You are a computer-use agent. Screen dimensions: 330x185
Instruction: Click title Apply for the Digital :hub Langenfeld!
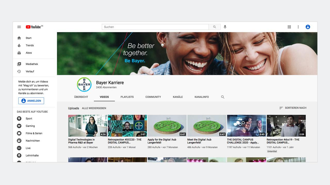coord(162,141)
